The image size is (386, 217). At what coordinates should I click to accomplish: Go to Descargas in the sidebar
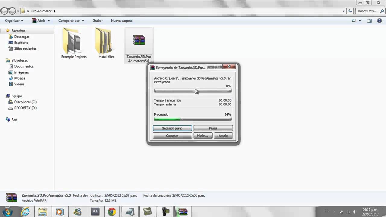(22, 37)
